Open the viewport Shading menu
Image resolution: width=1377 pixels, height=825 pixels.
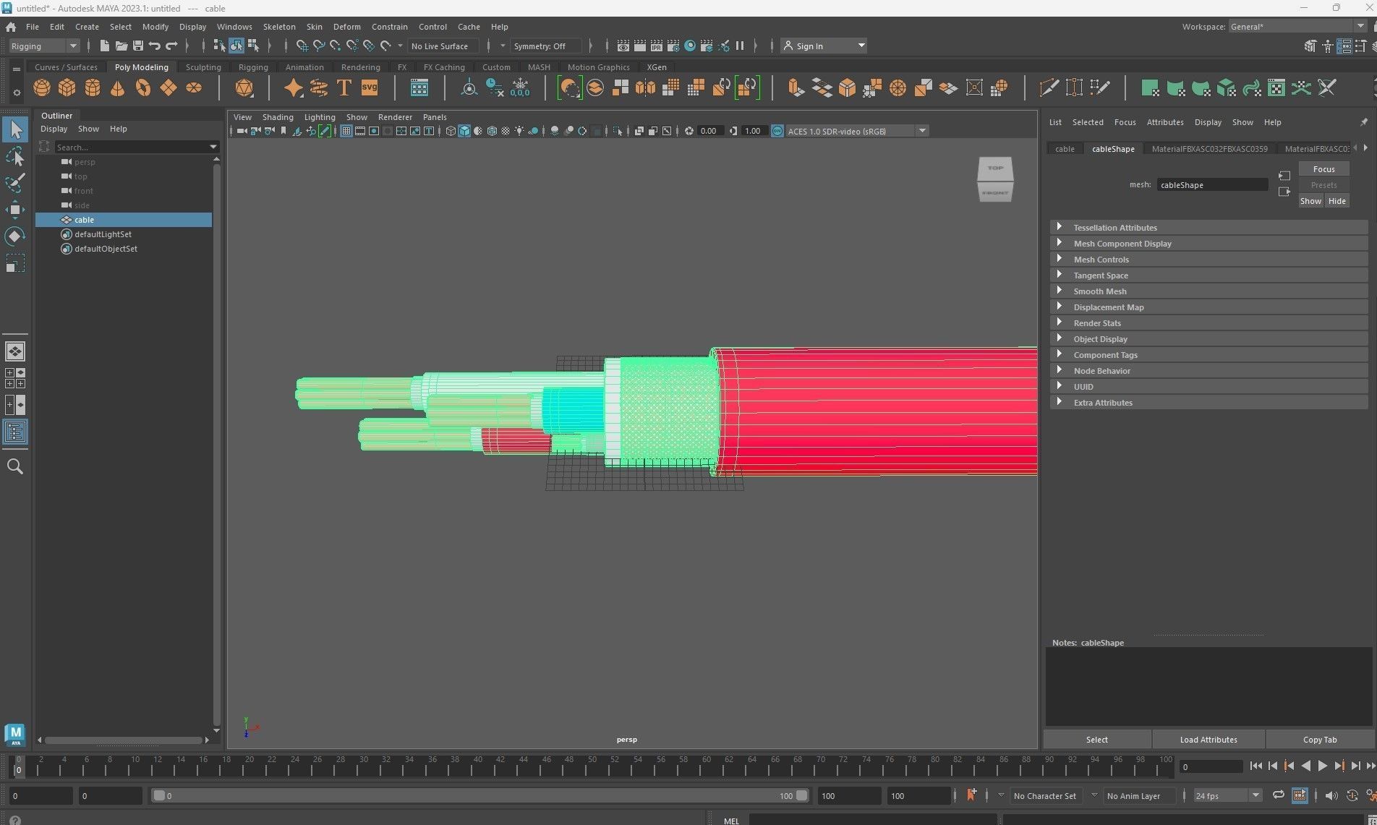[x=278, y=116]
